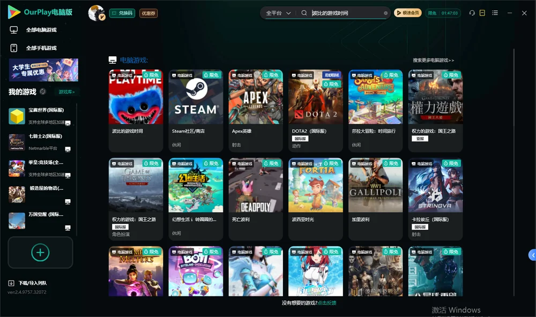Open the 极速会员 membership button

(x=408, y=13)
